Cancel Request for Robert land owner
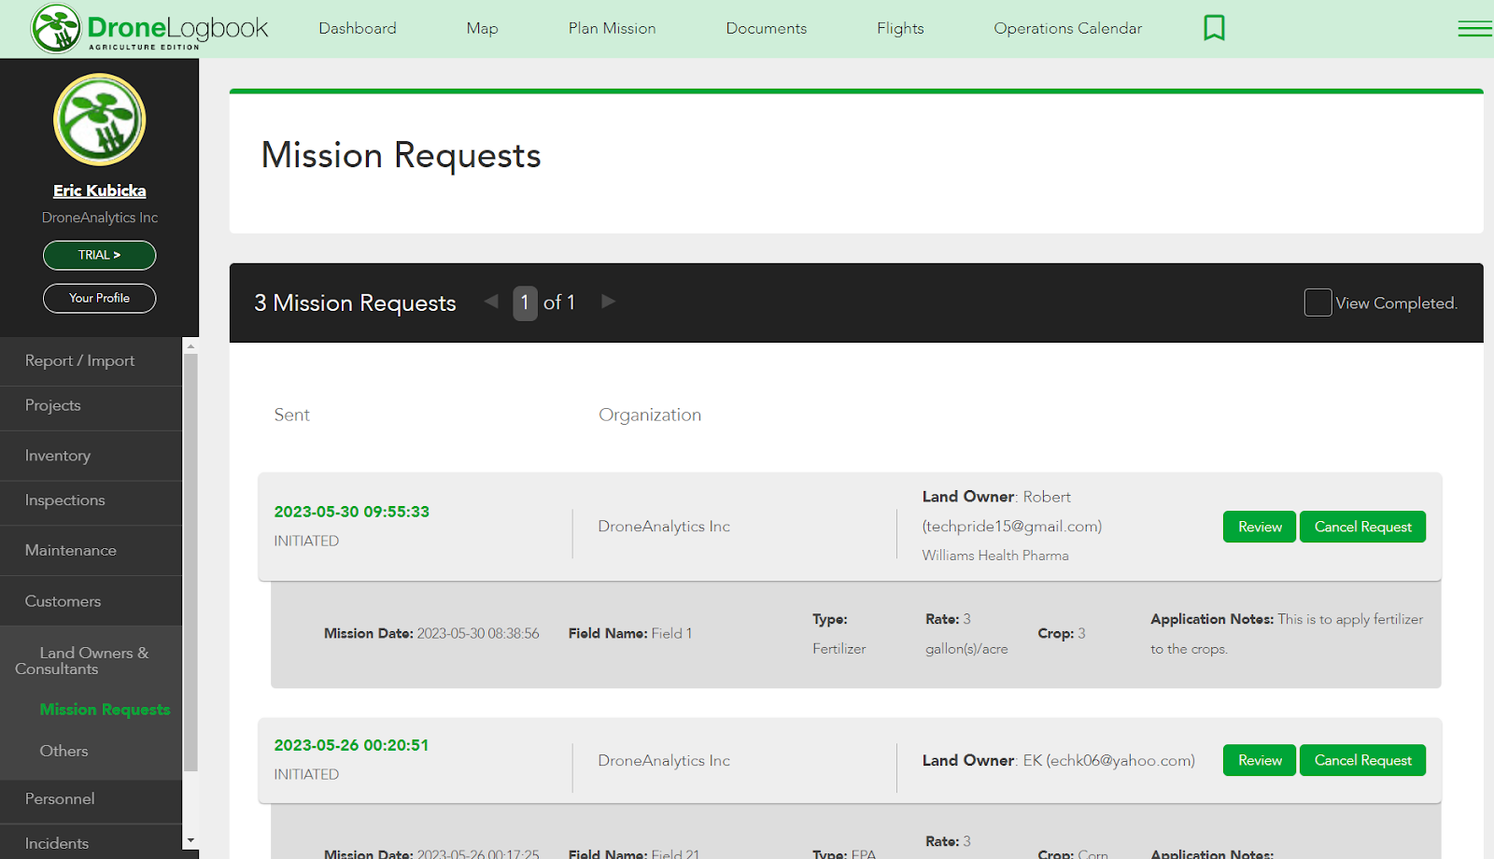Screen dimensions: 1494x859 1362,527
